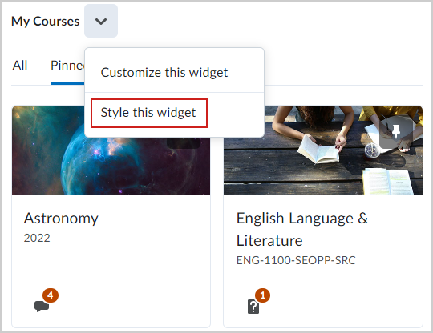This screenshot has width=433, height=333.
Task: Click the pin icon on English course
Action: [x=396, y=131]
